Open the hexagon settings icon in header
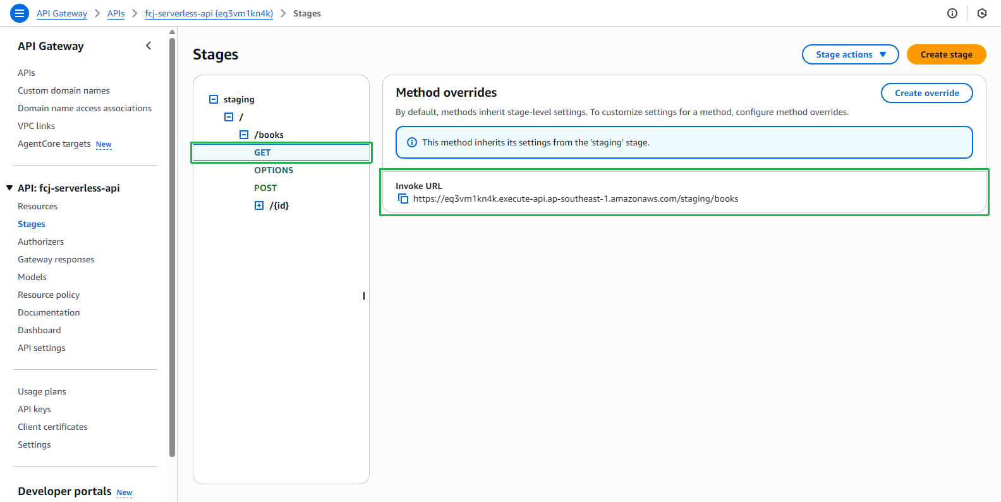Screen dimensions: 1001x502 pyautogui.click(x=982, y=13)
